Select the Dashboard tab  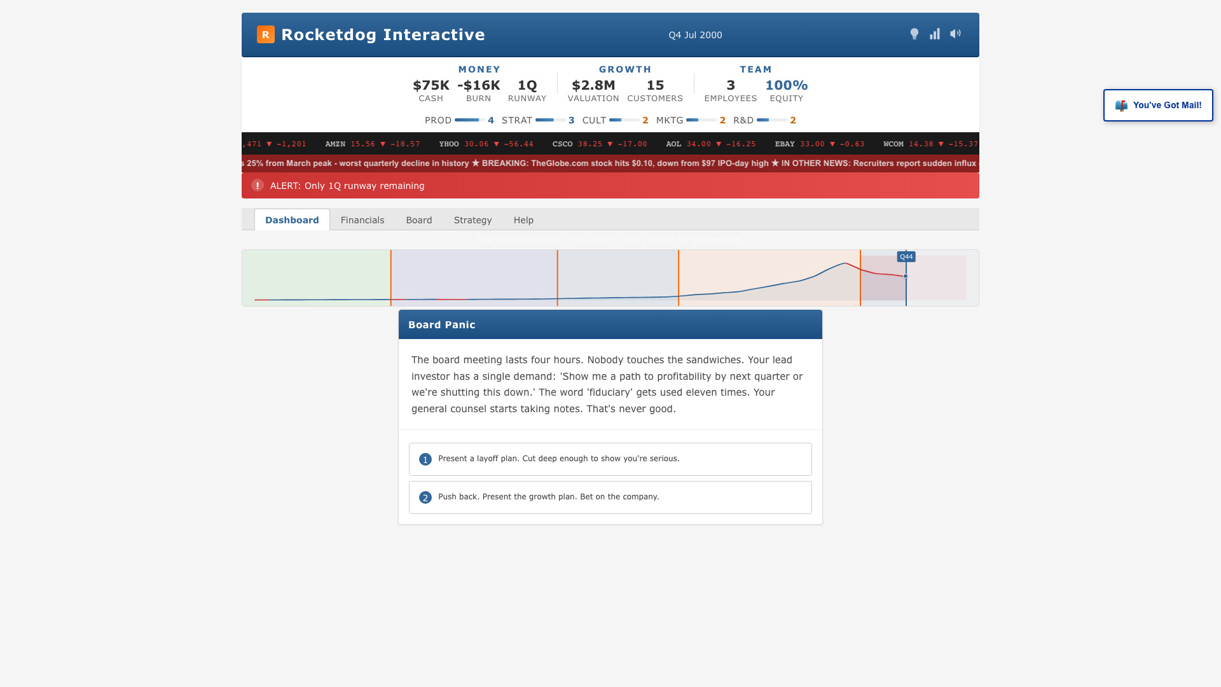(292, 220)
